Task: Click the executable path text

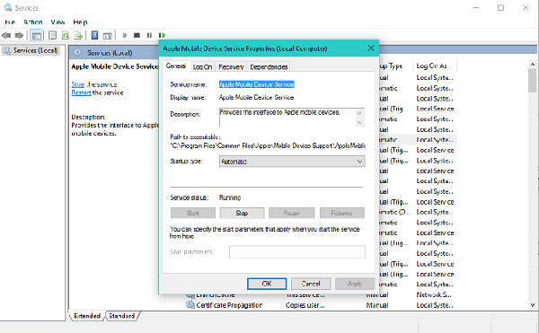Action: point(268,145)
